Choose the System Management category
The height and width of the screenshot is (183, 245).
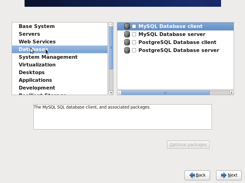click(x=48, y=57)
